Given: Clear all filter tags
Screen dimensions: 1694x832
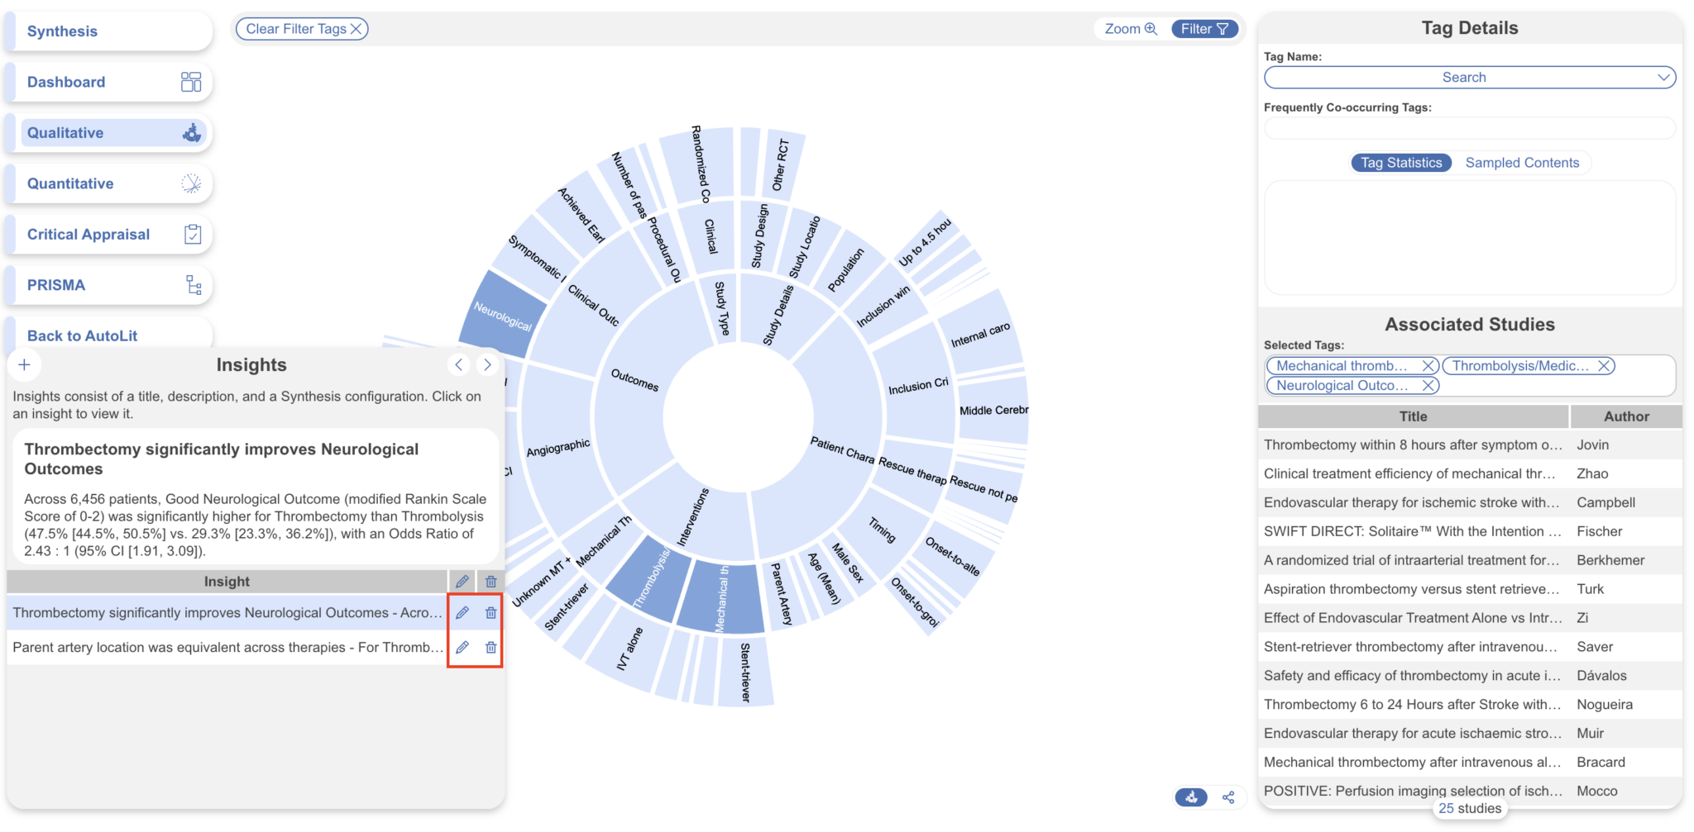Looking at the screenshot, I should tap(302, 29).
